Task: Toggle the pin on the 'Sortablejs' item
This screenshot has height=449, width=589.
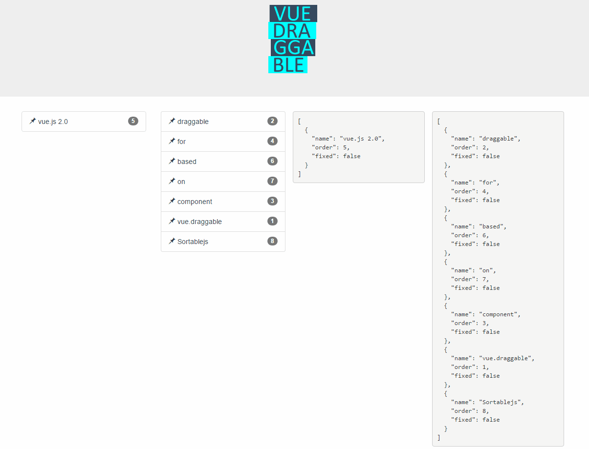Action: click(172, 241)
